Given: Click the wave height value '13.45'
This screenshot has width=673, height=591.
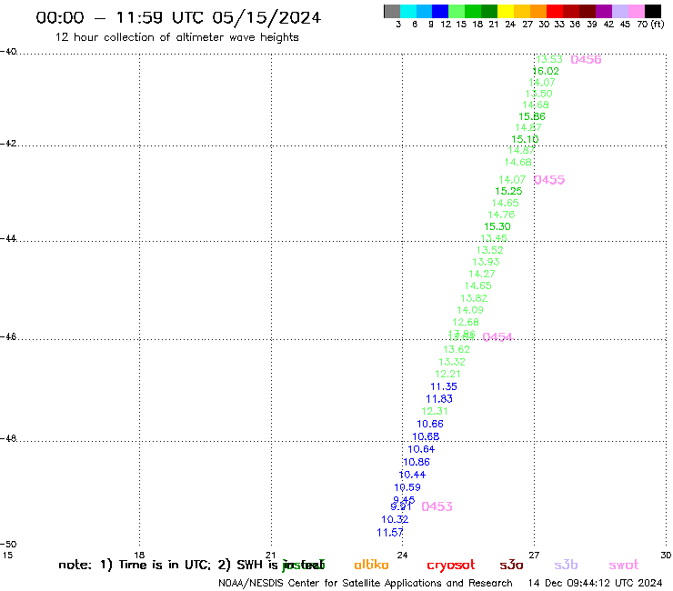Looking at the screenshot, I should [x=494, y=238].
